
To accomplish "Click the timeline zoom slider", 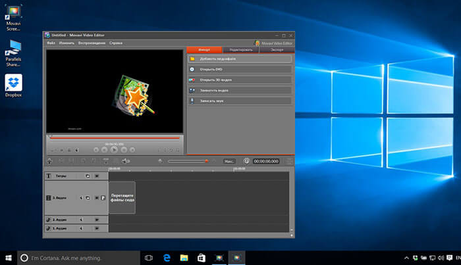I will pos(188,161).
